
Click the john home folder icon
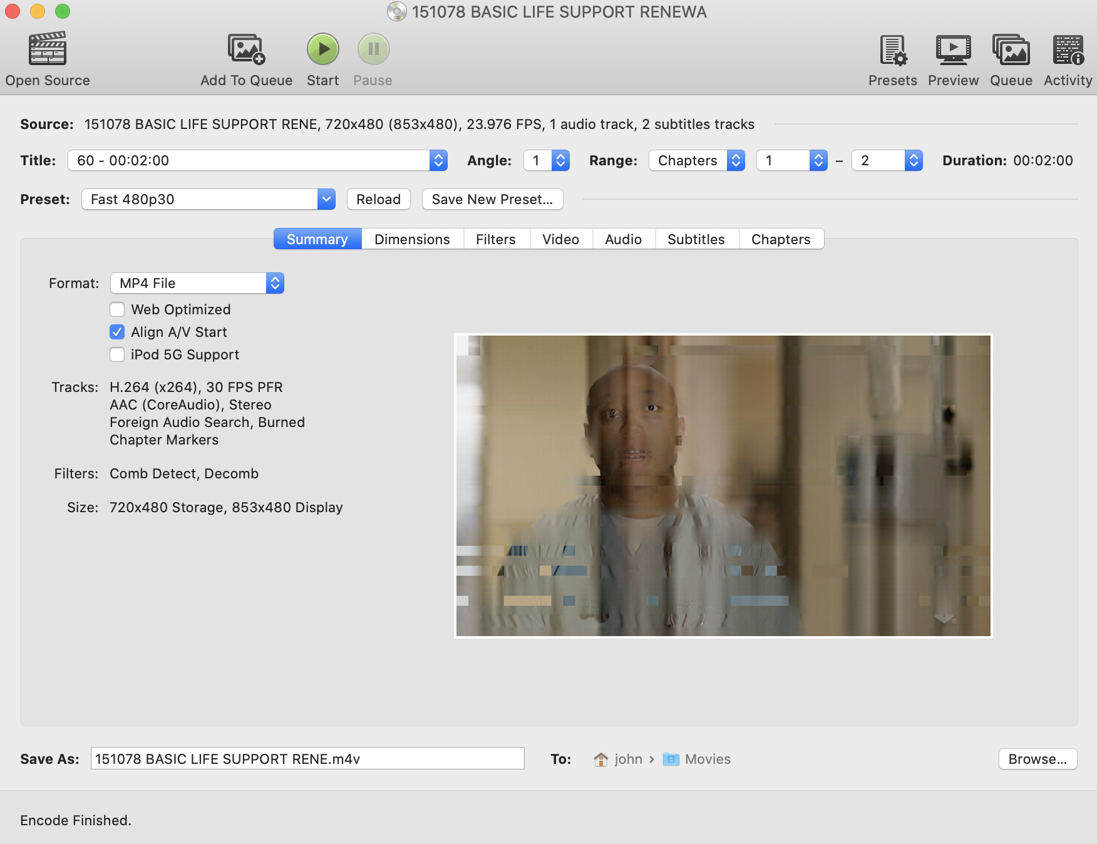point(600,759)
